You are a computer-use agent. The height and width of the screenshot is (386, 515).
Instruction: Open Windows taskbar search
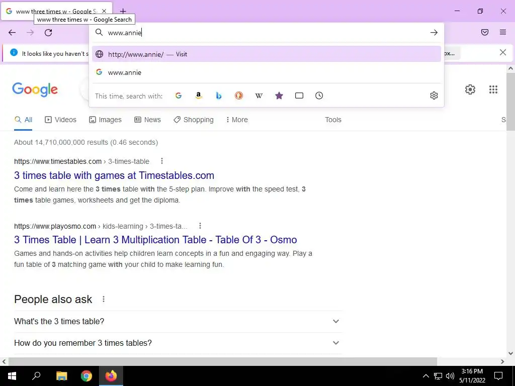pyautogui.click(x=36, y=376)
